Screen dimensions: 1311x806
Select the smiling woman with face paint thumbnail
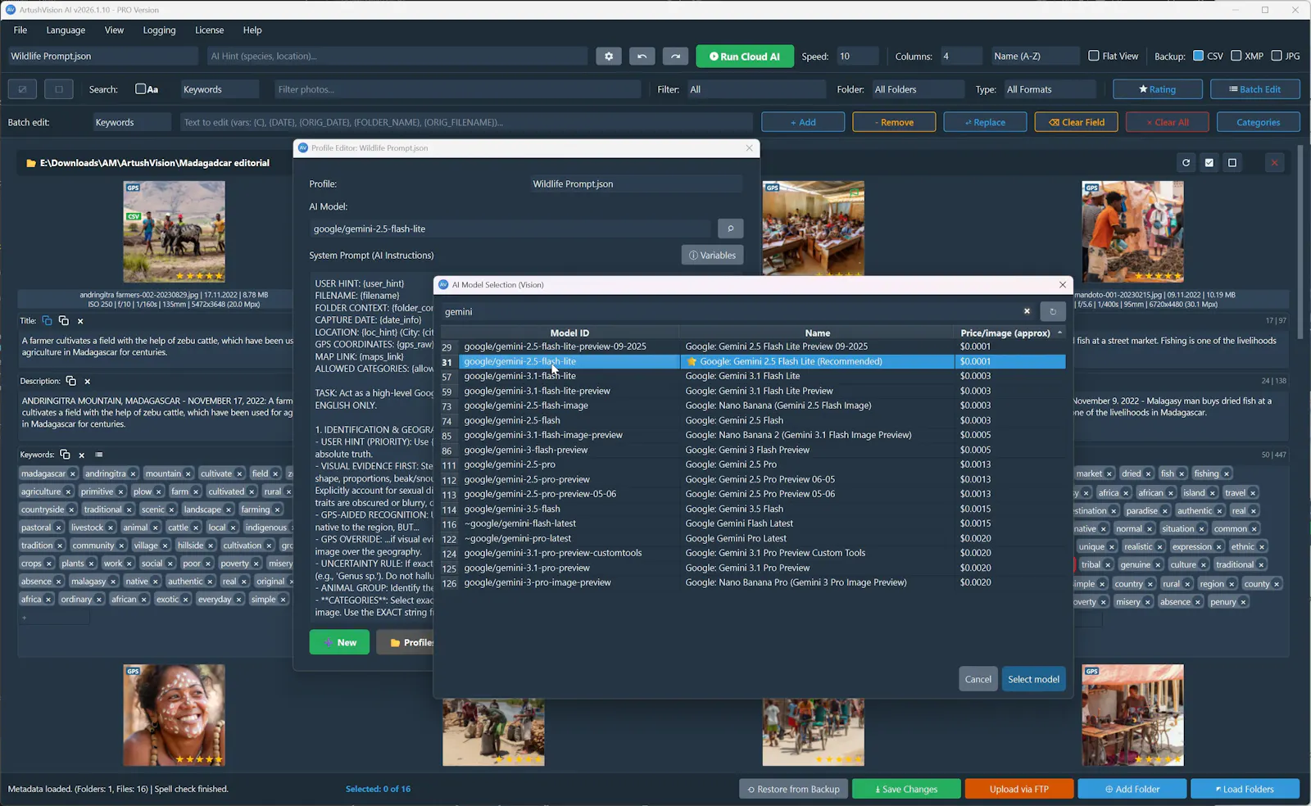(x=174, y=715)
